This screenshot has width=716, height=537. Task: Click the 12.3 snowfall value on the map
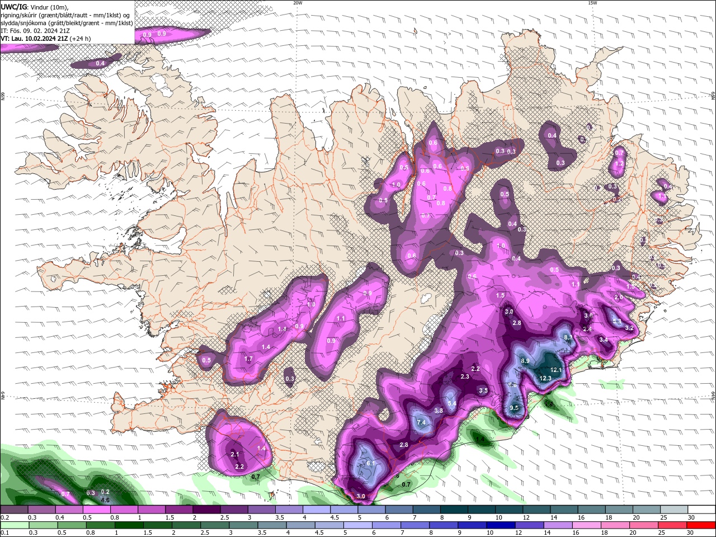click(x=545, y=379)
